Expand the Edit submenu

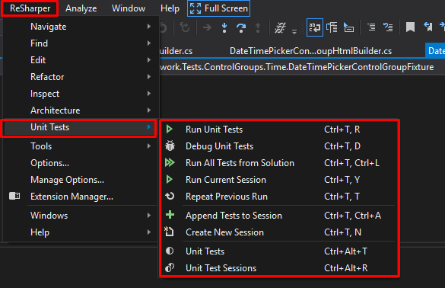81,60
